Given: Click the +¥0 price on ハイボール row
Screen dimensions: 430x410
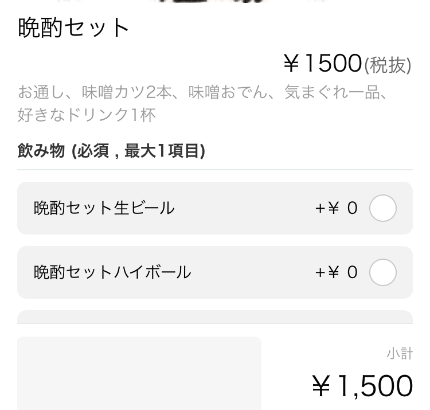Looking at the screenshot, I should pyautogui.click(x=336, y=272).
